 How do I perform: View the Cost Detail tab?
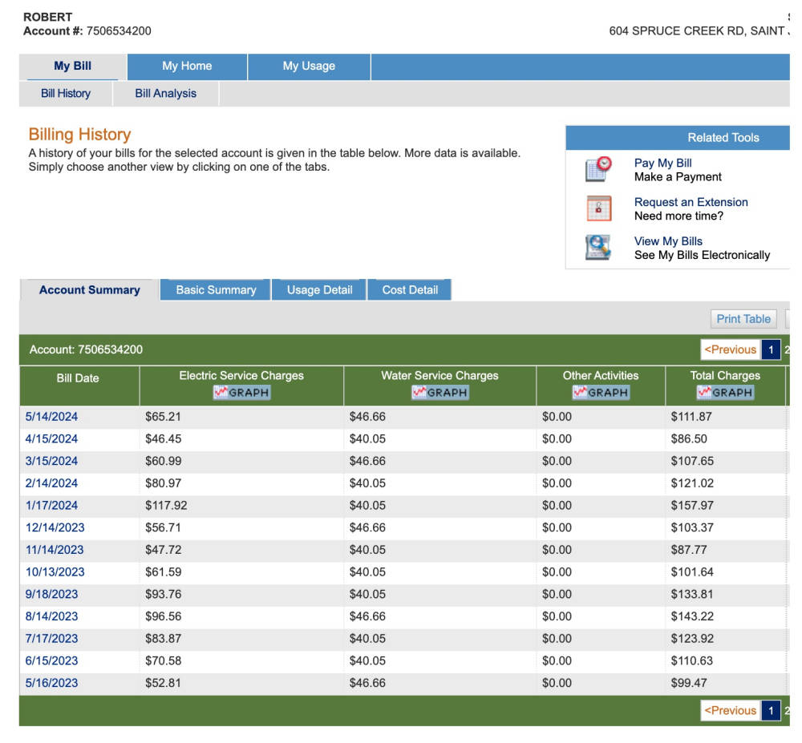click(x=410, y=290)
